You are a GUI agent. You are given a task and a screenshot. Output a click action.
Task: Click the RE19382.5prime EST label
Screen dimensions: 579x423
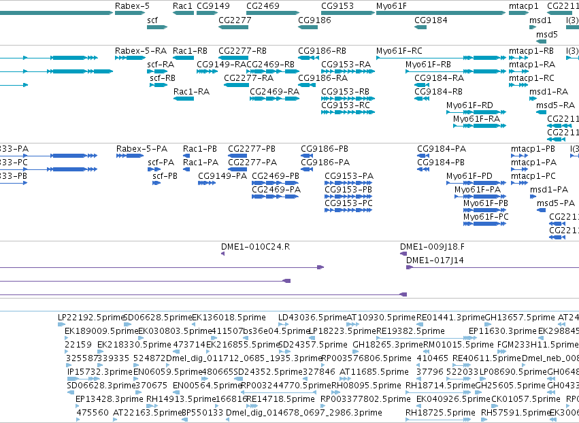coord(411,331)
